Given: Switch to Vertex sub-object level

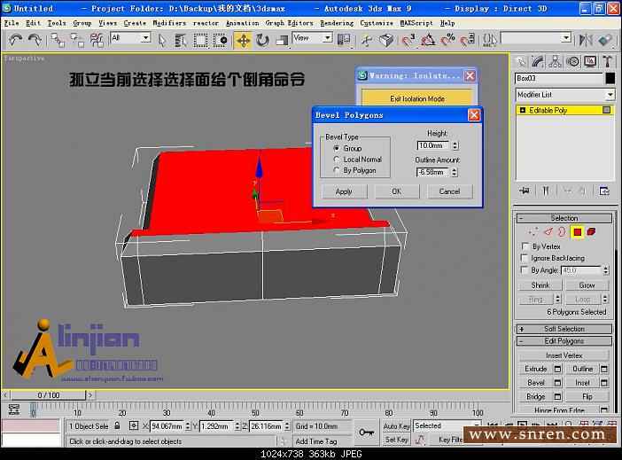Looking at the screenshot, I should pos(533,232).
